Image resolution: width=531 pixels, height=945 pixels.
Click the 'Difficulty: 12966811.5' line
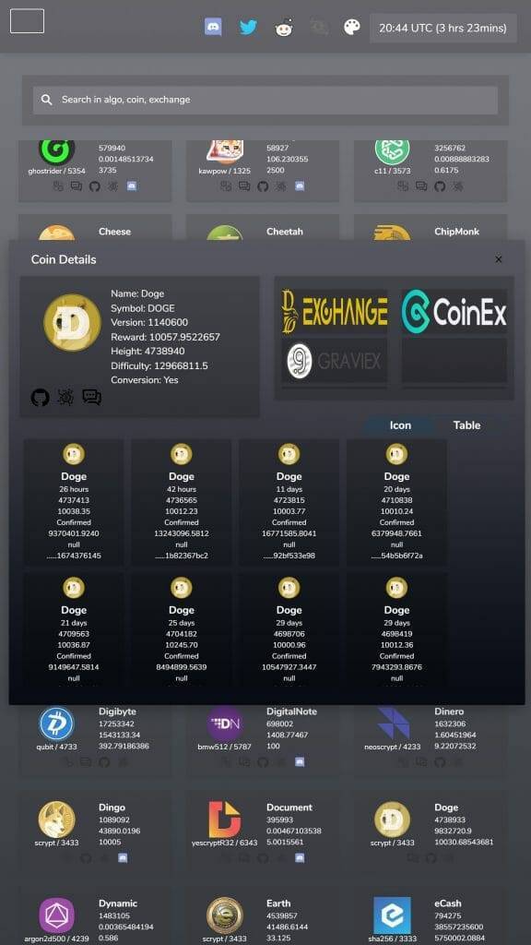tap(159, 365)
